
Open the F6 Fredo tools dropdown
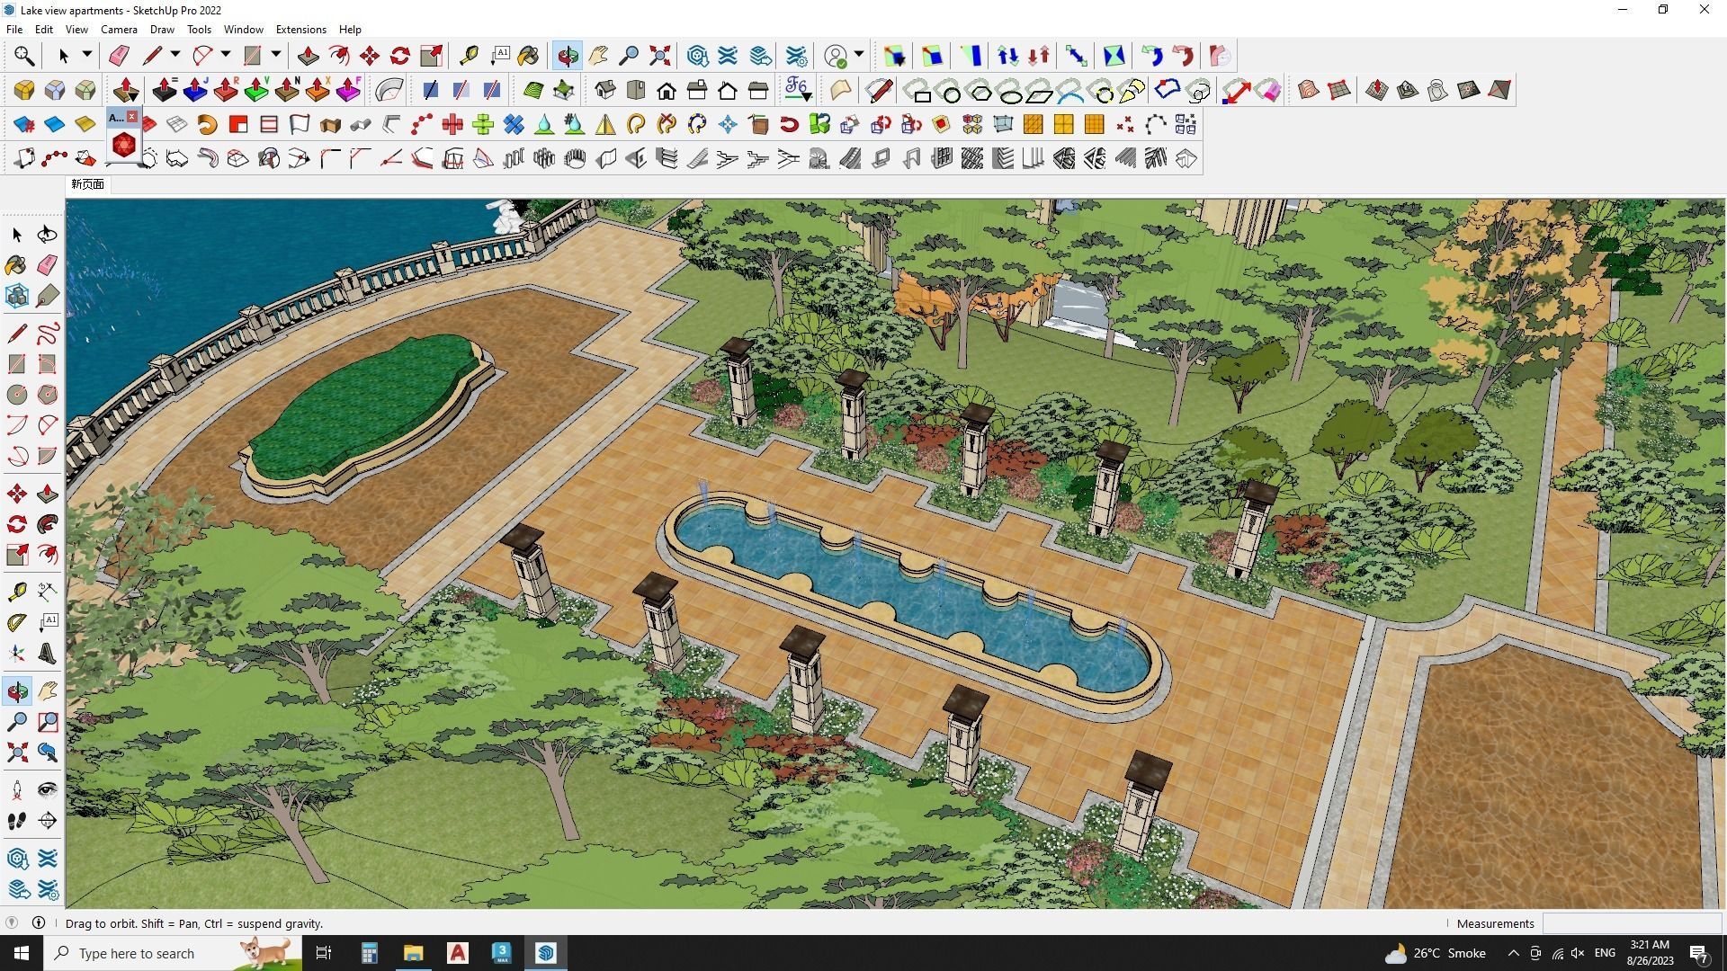(798, 90)
